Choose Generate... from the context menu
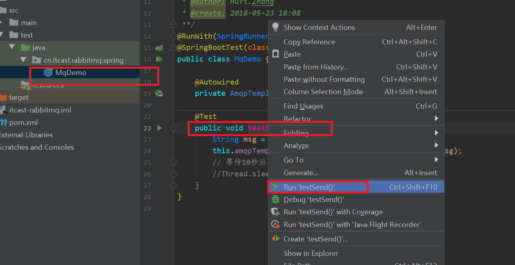 pos(356,172)
